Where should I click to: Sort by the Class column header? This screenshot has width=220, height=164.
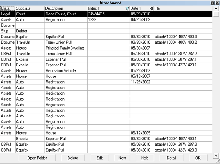point(8,8)
